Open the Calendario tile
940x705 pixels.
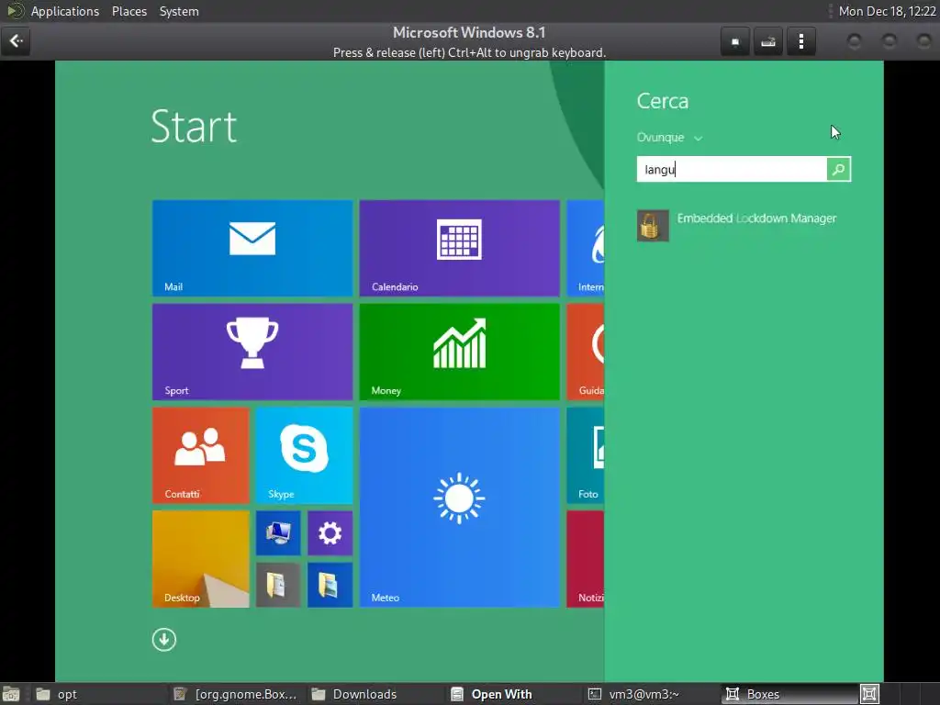click(459, 248)
